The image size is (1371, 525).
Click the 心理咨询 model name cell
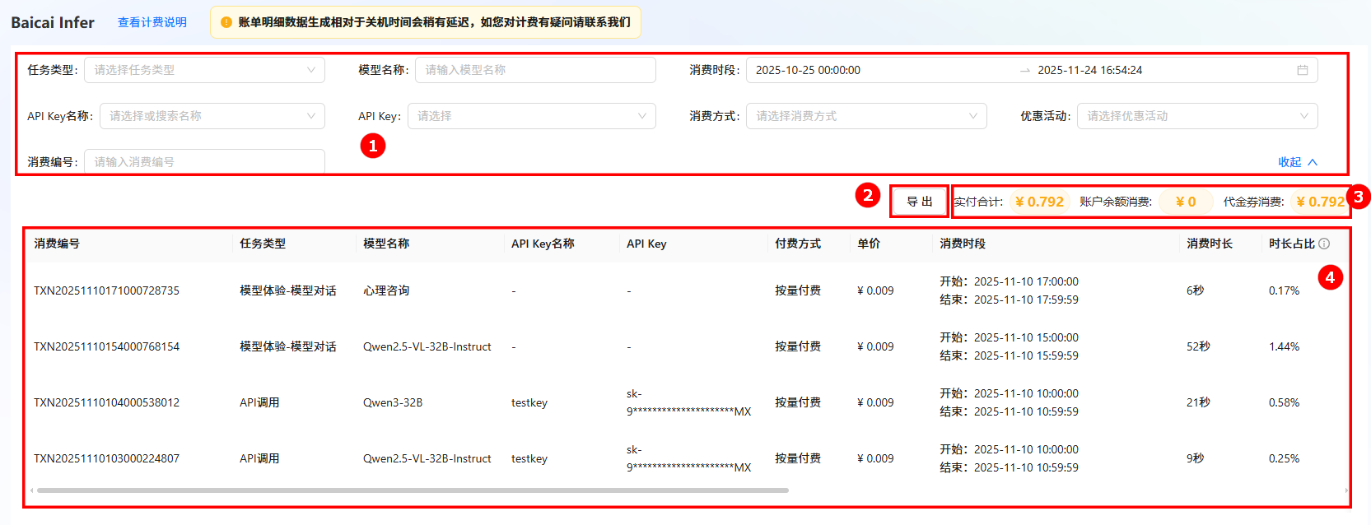[x=386, y=290]
